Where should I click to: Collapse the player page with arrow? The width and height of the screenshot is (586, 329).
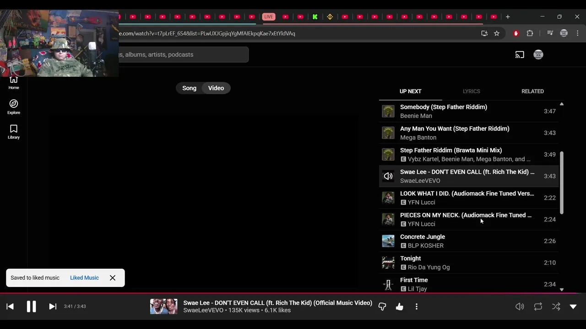pos(573,307)
